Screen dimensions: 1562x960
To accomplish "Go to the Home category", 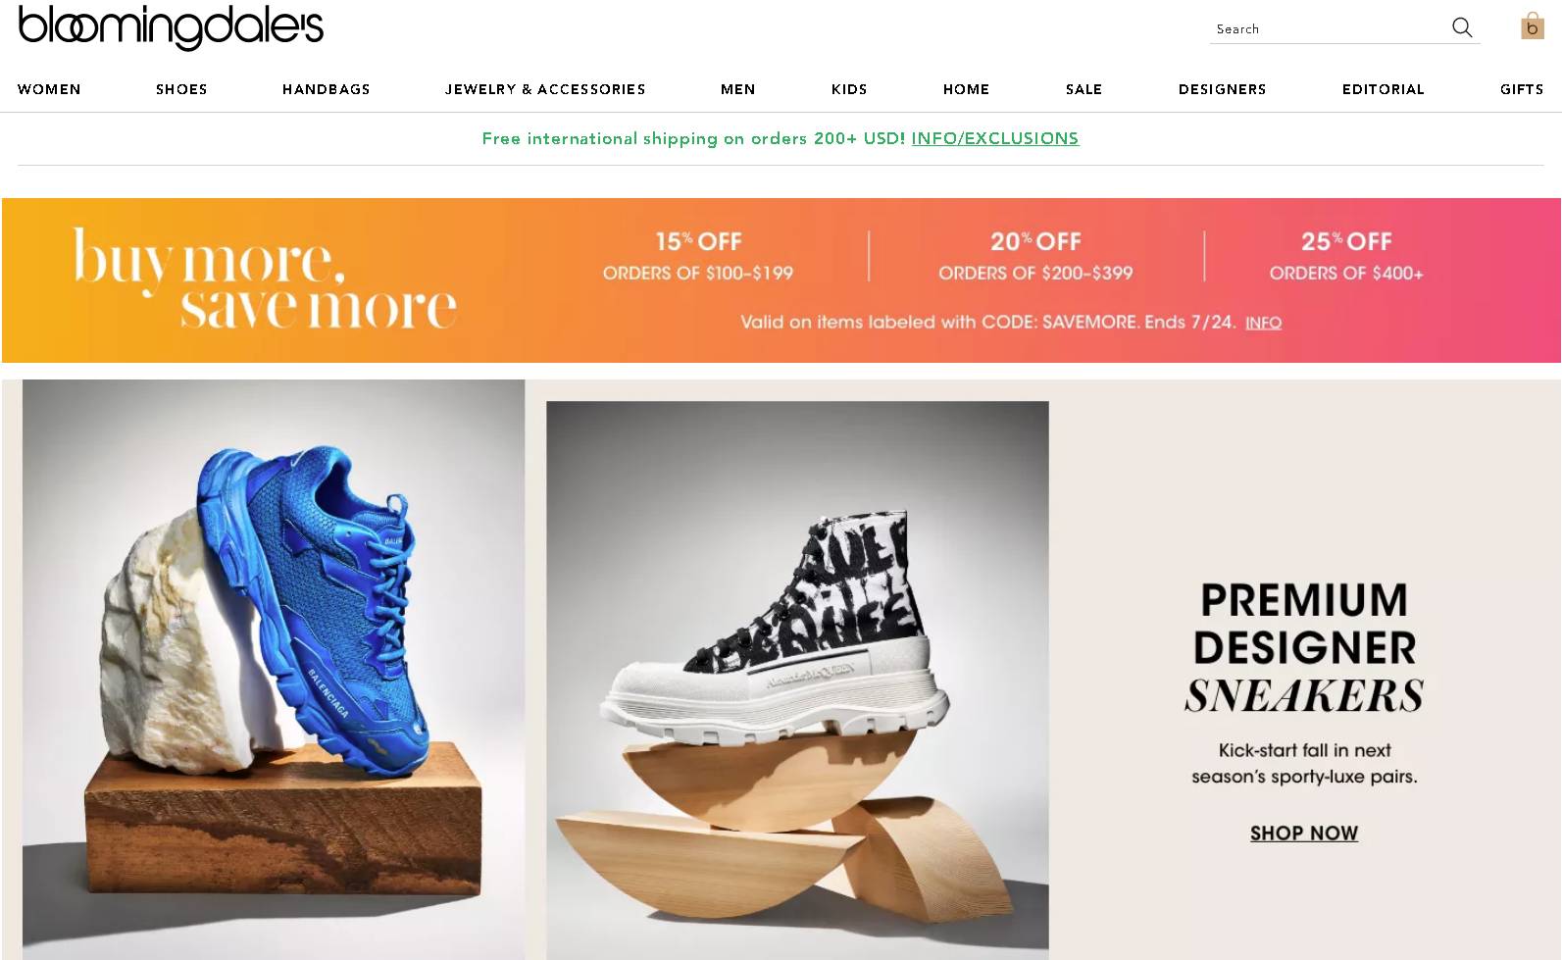I will point(967,89).
